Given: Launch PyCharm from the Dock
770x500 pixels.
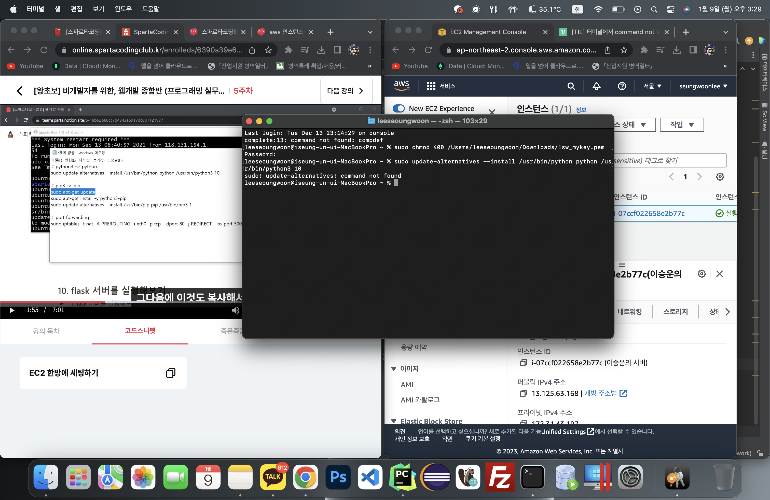Looking at the screenshot, I should tap(403, 477).
